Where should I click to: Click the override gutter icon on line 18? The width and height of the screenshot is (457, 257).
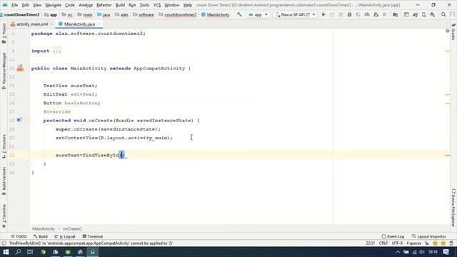tap(19, 120)
